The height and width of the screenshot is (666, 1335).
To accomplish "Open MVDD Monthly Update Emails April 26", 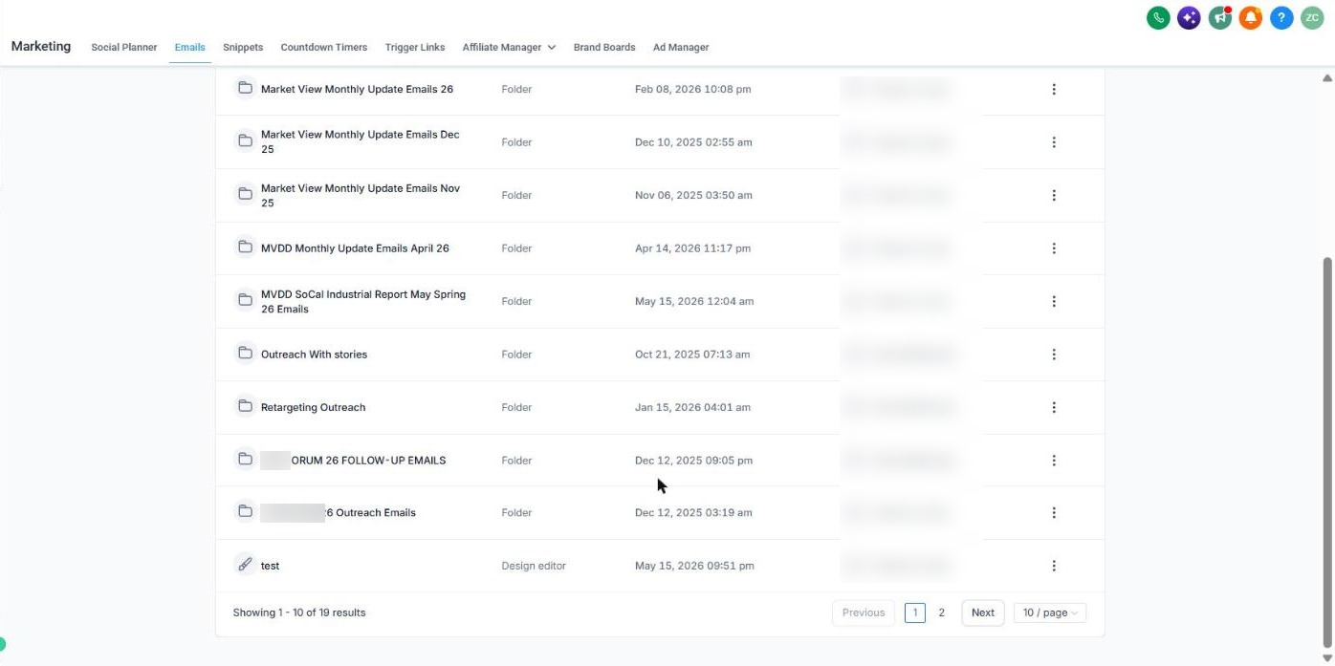I will tap(355, 248).
